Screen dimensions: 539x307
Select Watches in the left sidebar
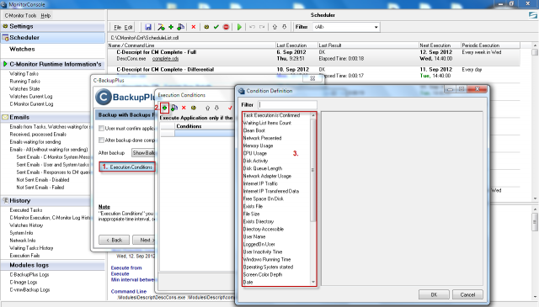coord(22,49)
